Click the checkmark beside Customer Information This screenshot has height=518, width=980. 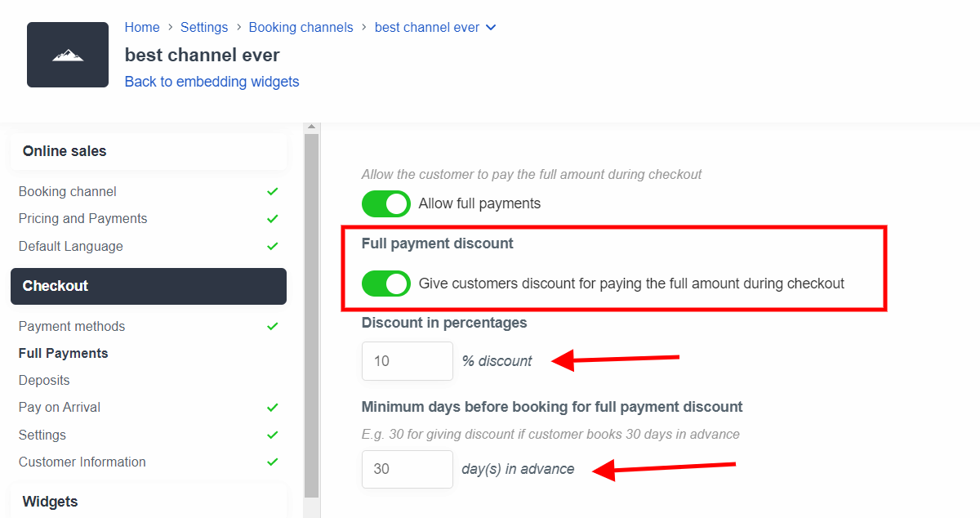point(273,462)
